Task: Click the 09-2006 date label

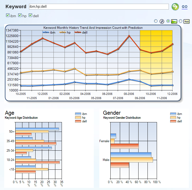Action: click(140, 98)
